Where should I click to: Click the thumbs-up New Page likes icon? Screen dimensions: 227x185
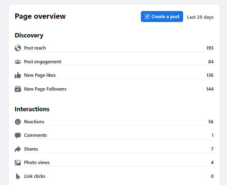point(18,75)
